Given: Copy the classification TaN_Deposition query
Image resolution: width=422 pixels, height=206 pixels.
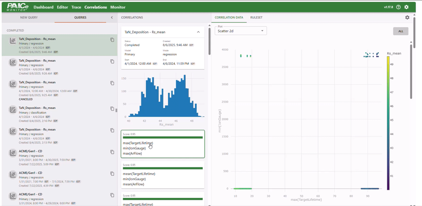Looking at the screenshot, I should tap(112, 109).
